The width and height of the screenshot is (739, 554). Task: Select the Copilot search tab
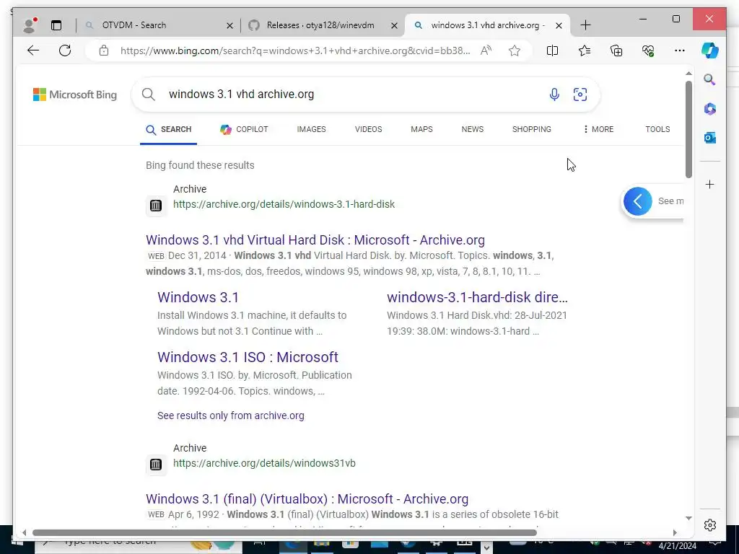point(244,129)
